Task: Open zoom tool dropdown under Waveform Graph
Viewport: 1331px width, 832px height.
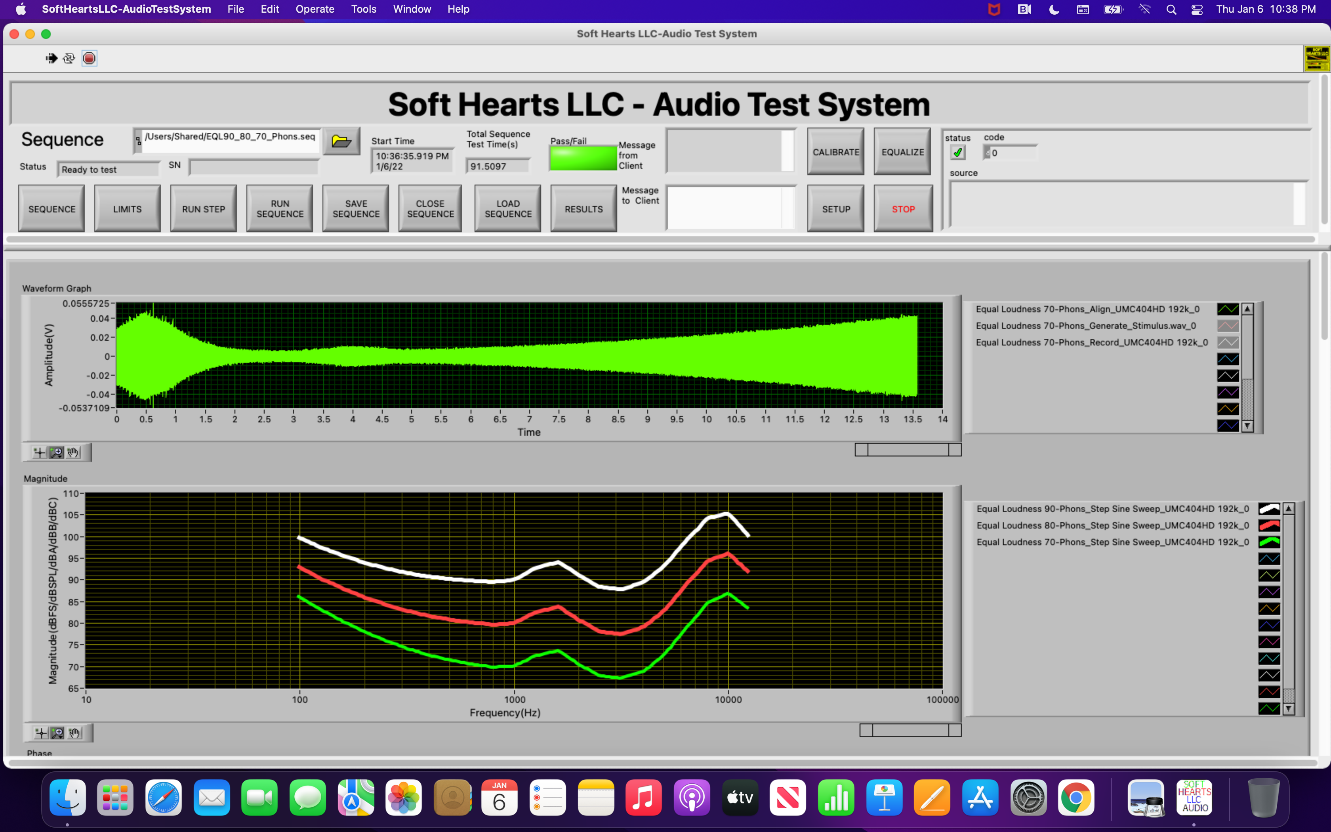Action: tap(56, 452)
